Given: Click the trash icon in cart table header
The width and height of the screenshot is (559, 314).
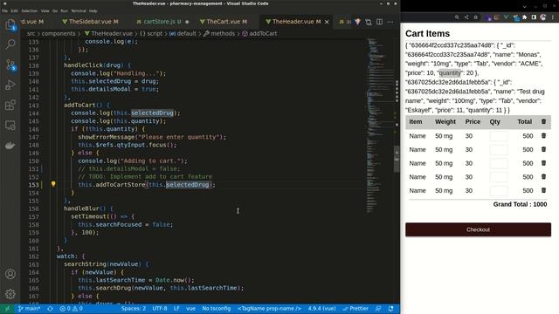Looking at the screenshot, I should [543, 122].
